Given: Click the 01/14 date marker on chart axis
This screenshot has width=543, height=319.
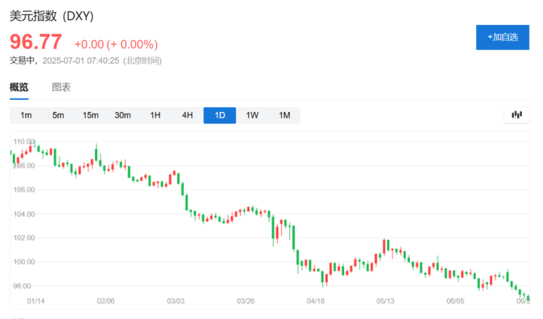Looking at the screenshot, I should coord(36,300).
